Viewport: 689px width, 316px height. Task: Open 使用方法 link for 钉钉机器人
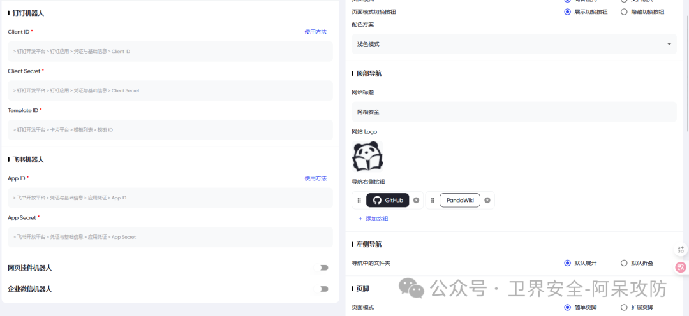(316, 32)
